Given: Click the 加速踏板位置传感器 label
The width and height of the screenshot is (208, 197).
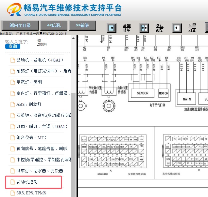Looking at the screenshot, I should [196, 109].
